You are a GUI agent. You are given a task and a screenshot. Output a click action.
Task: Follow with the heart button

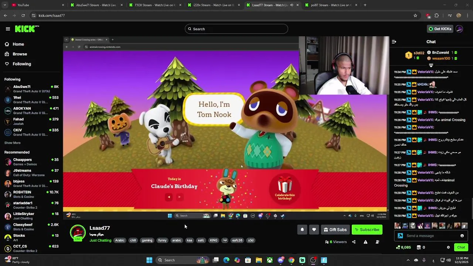[x=314, y=230]
